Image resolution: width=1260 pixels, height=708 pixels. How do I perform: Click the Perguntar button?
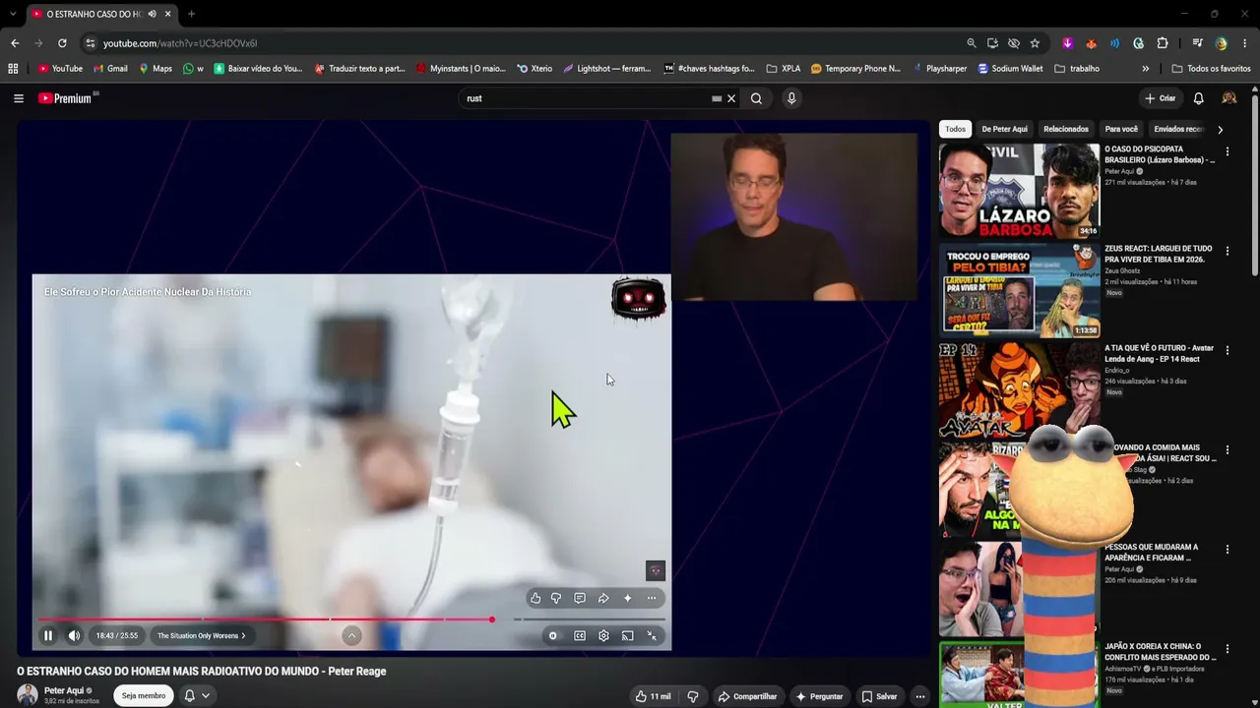point(819,696)
